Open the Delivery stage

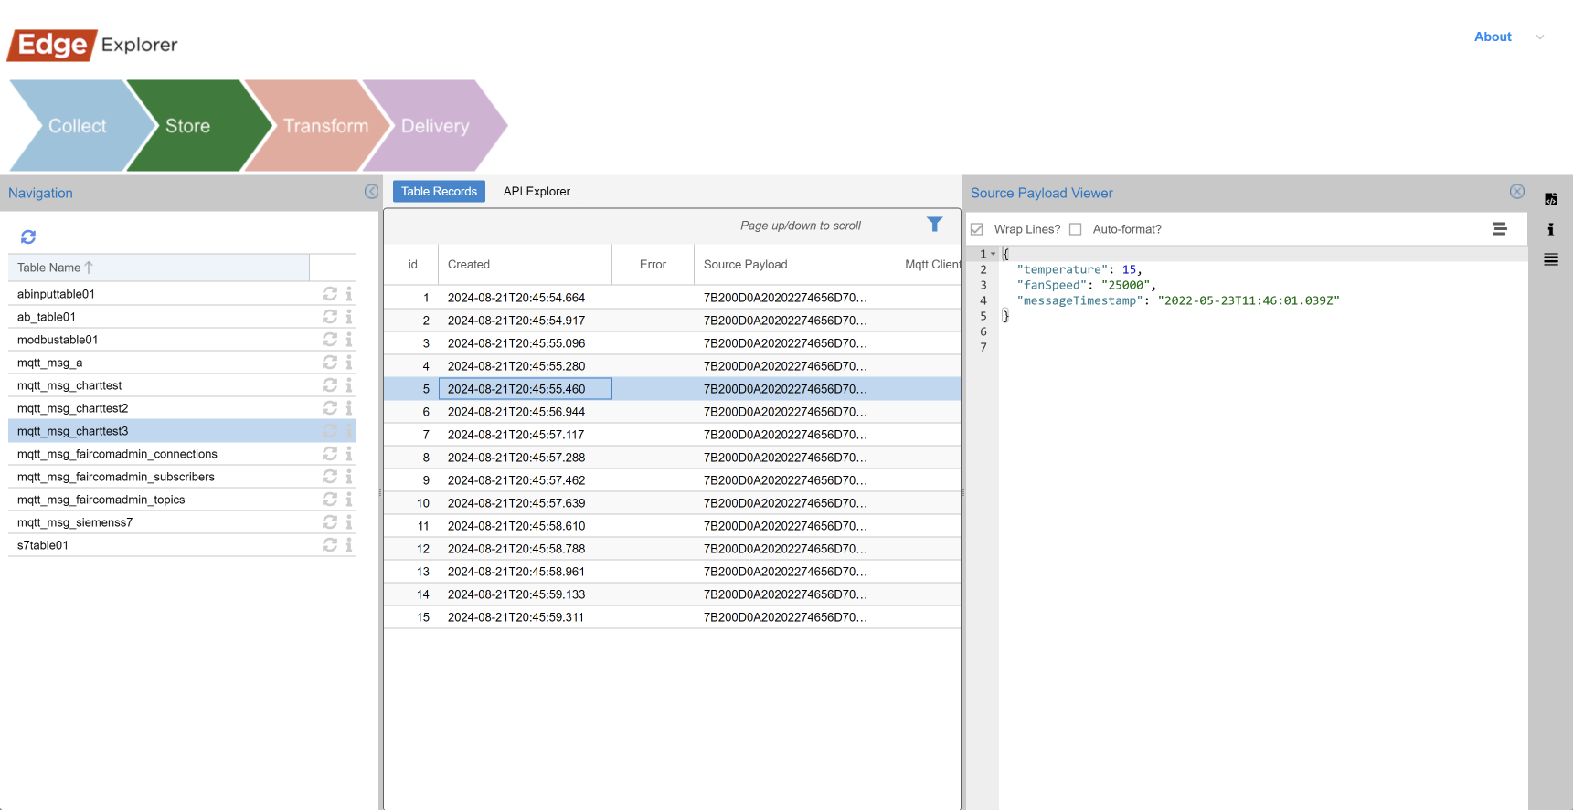click(x=435, y=126)
